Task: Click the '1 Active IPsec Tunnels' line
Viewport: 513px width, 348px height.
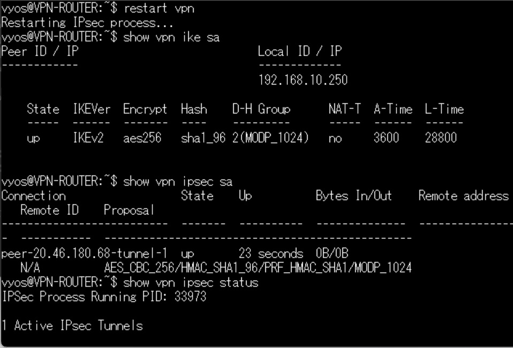Action: pyautogui.click(x=72, y=326)
